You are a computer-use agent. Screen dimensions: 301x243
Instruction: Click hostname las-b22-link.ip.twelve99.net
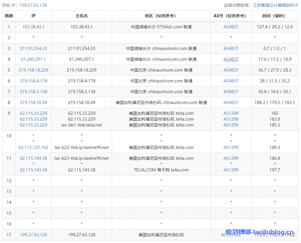pos(81,147)
